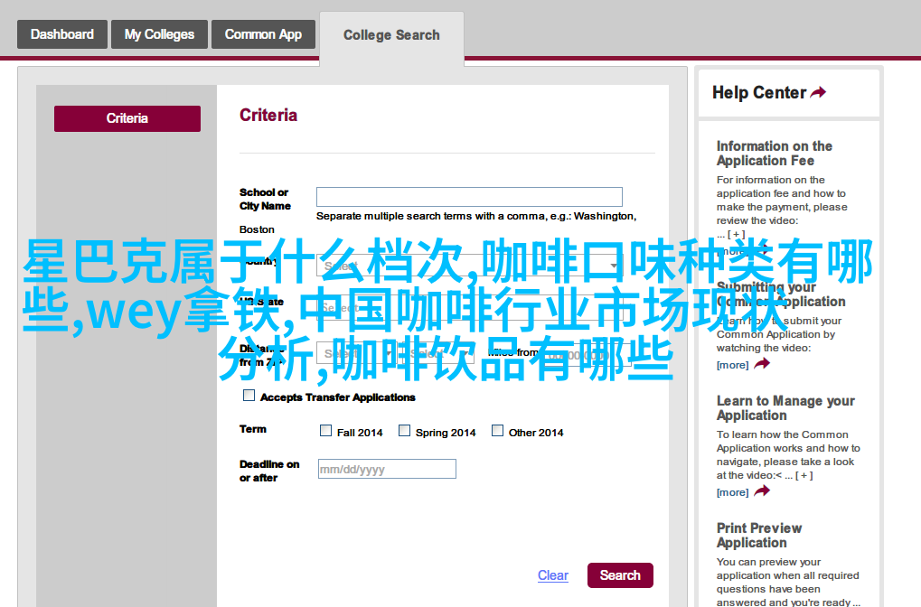
Task: Click the Criteria page heading
Action: click(x=268, y=115)
